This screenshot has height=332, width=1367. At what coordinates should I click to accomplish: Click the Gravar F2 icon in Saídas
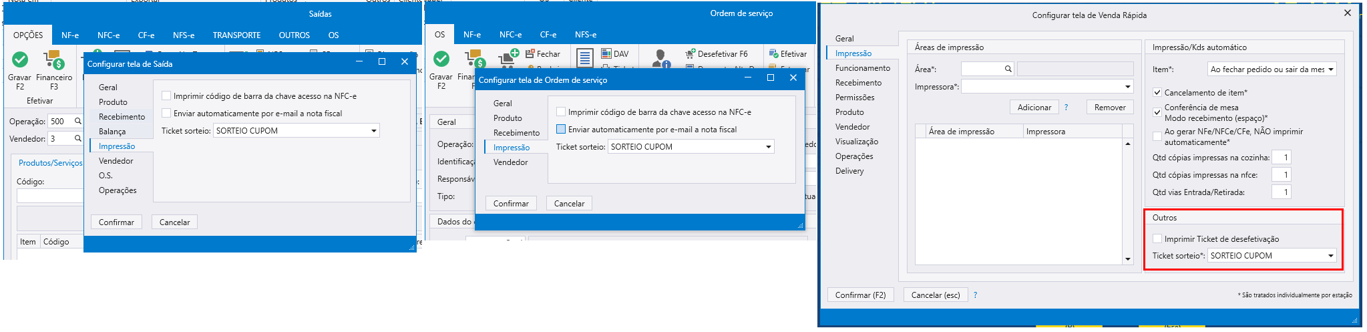tap(20, 60)
